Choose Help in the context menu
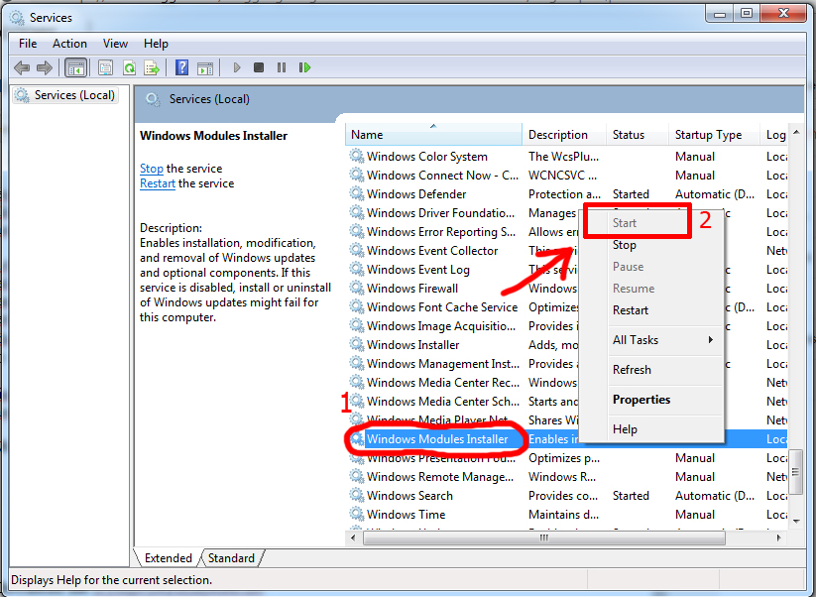816x597 pixels. [x=652, y=428]
